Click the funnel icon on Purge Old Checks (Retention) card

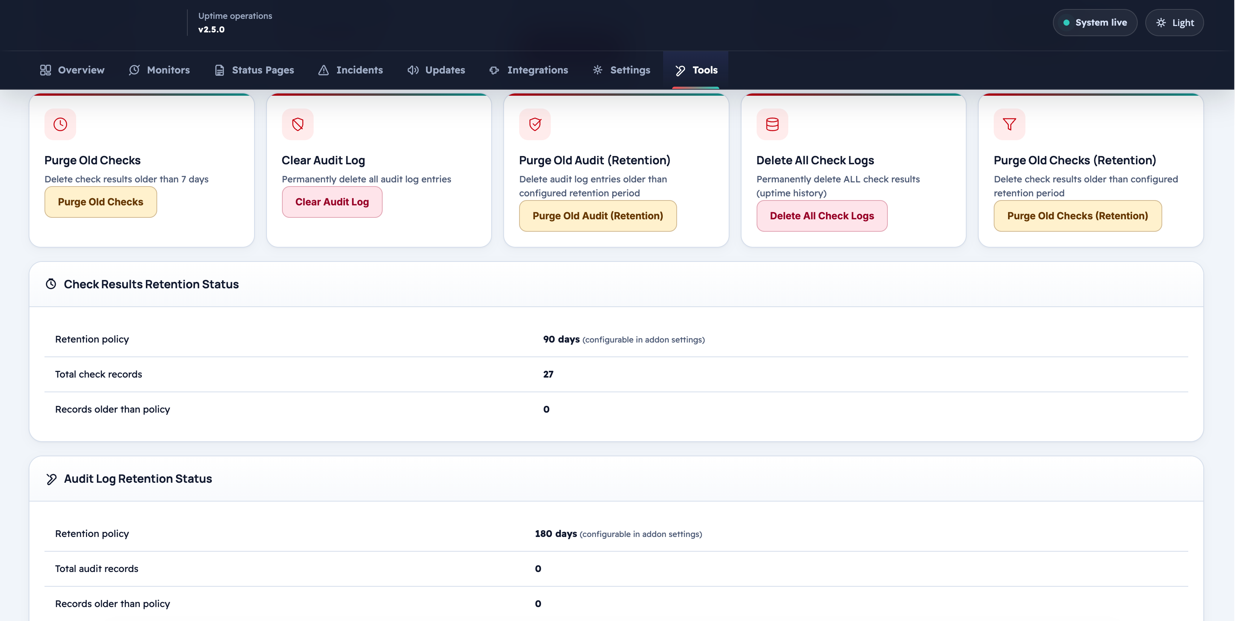(1010, 125)
